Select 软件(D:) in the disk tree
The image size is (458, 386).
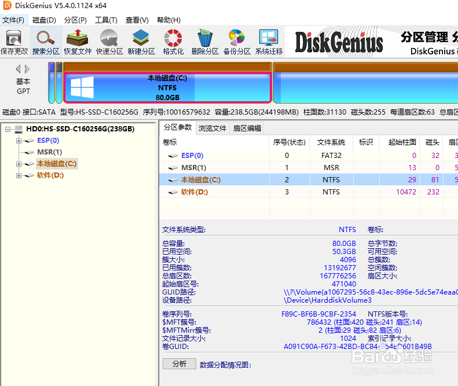50,175
